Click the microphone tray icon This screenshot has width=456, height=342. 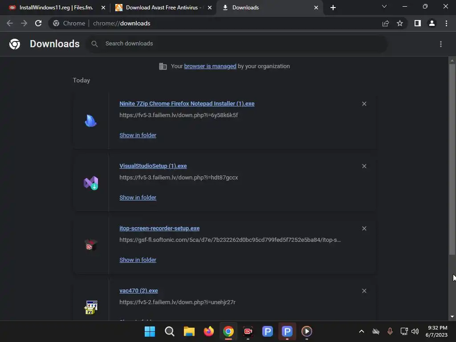point(390,331)
